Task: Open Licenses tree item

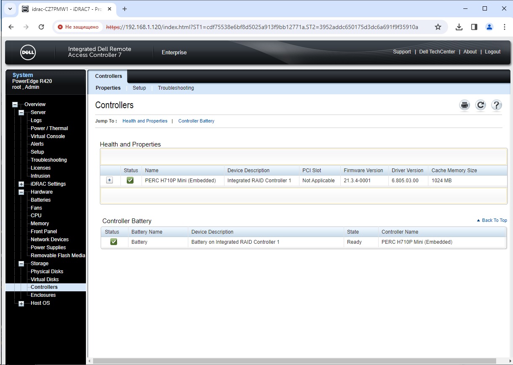Action: [x=41, y=168]
